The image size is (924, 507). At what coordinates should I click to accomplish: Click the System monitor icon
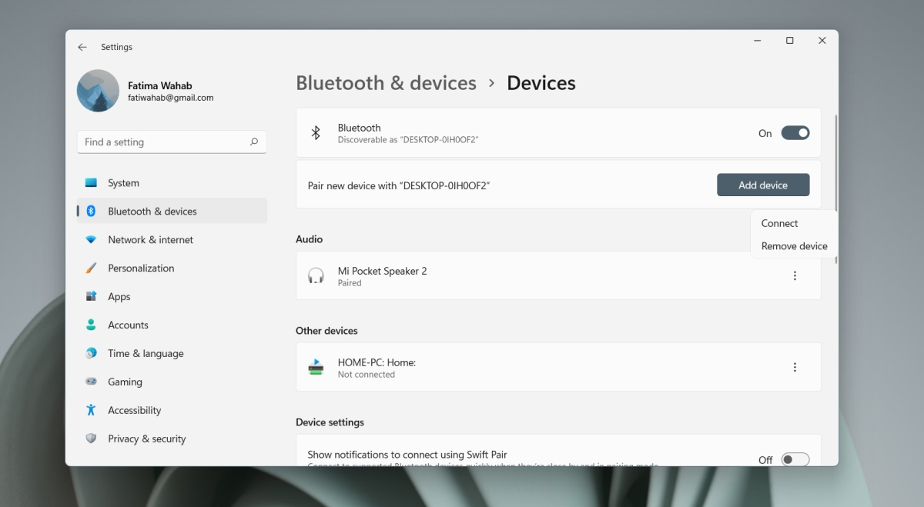click(91, 183)
